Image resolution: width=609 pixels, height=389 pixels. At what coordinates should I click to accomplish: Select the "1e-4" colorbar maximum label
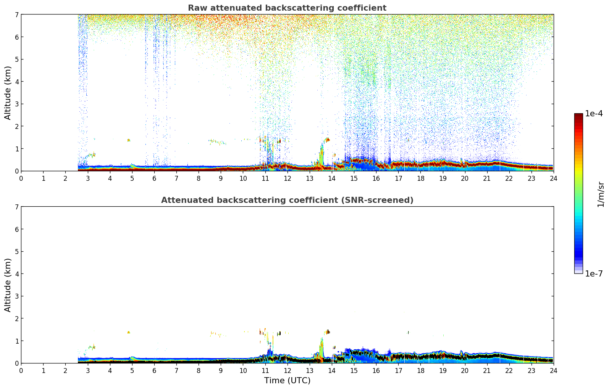pos(594,114)
